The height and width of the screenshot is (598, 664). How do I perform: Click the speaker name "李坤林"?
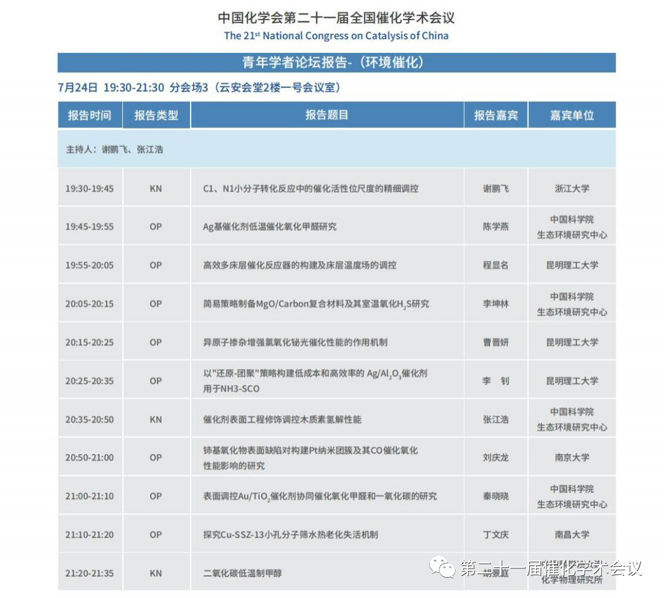pyautogui.click(x=496, y=304)
